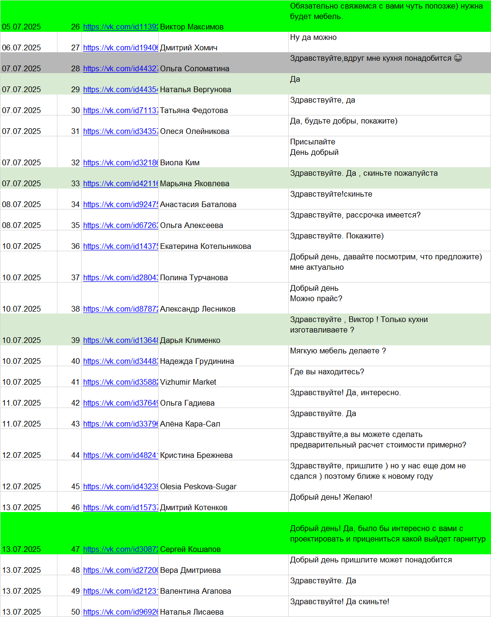Open Дарья Клименко's vk.com link
Screen dimensions: 491x617
(x=121, y=341)
